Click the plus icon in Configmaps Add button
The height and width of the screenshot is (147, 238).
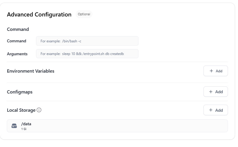pyautogui.click(x=211, y=92)
